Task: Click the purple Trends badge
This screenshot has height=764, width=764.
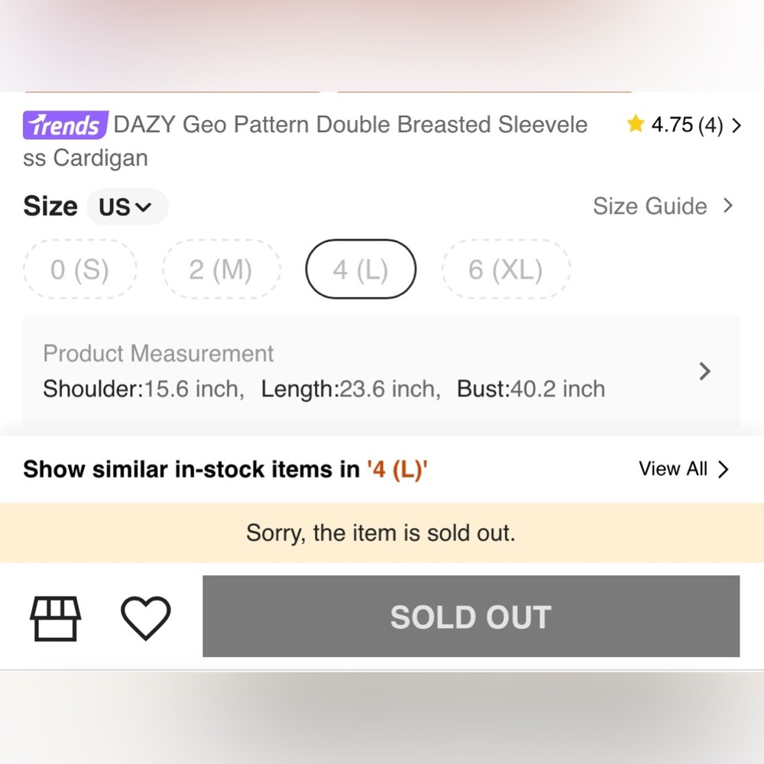Action: [x=64, y=125]
